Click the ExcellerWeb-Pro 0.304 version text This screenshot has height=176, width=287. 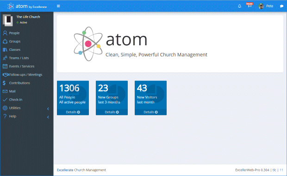click(x=252, y=170)
